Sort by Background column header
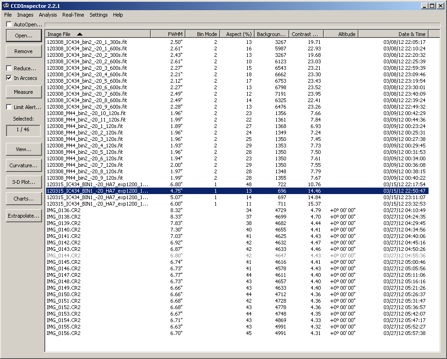The image size is (447, 359). (x=272, y=34)
